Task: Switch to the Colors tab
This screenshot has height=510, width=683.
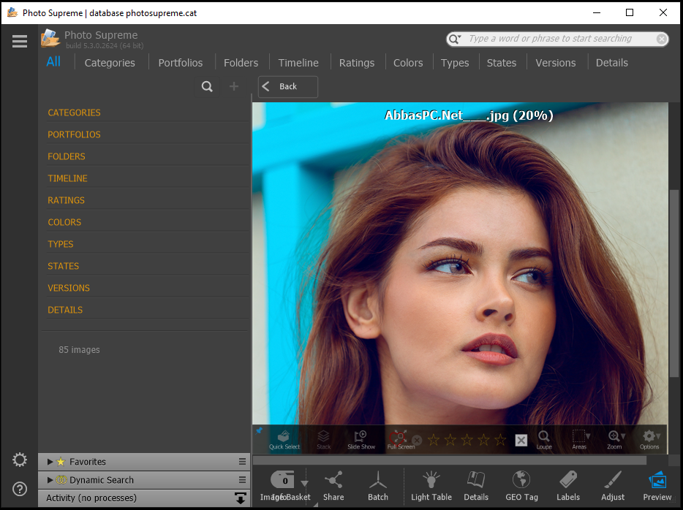Action: 408,63
